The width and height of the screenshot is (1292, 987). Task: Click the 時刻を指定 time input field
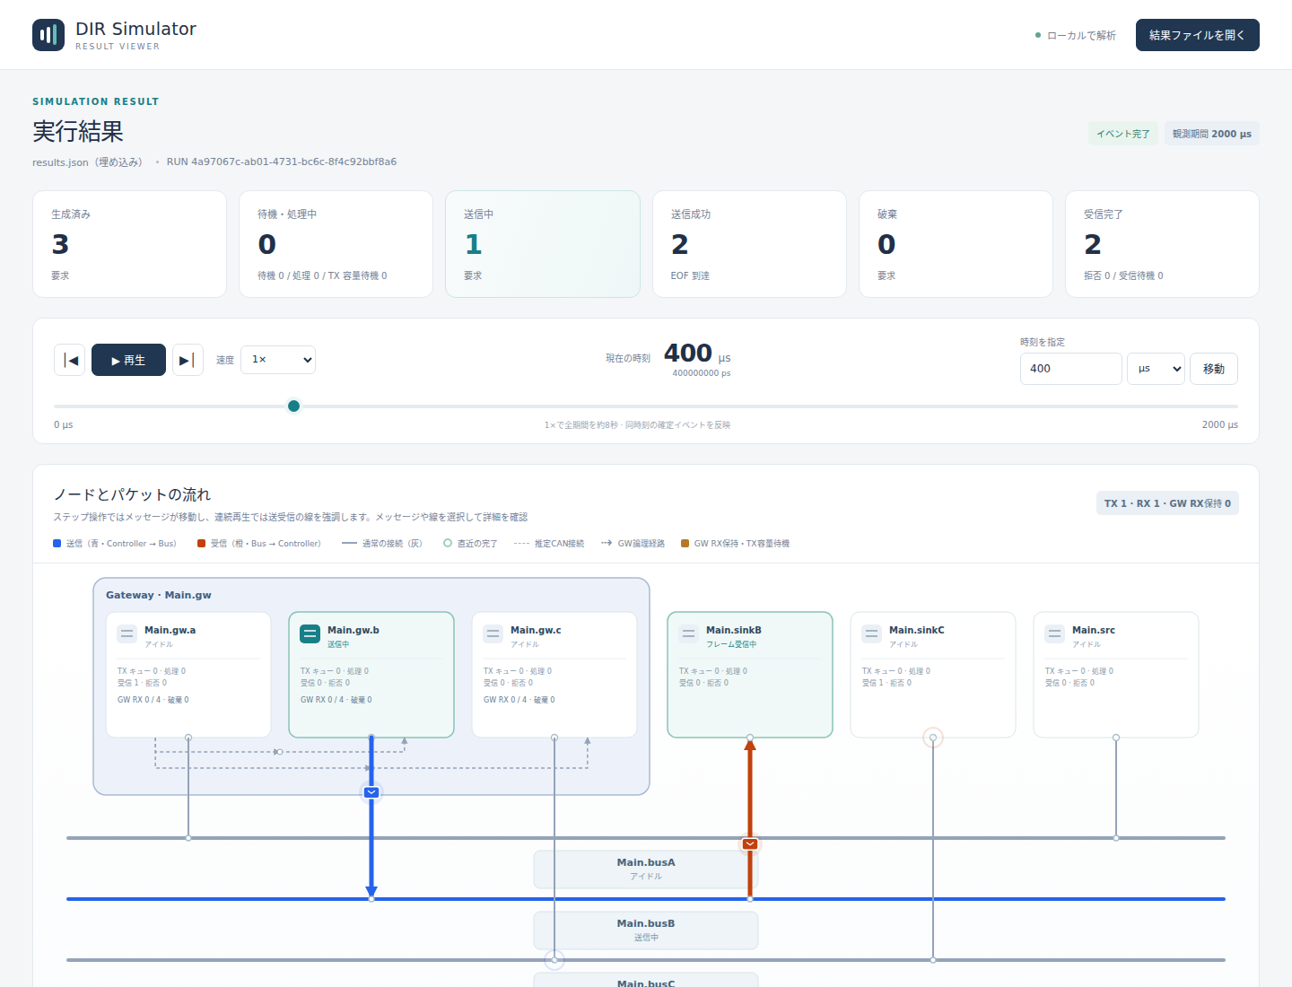[1070, 369]
